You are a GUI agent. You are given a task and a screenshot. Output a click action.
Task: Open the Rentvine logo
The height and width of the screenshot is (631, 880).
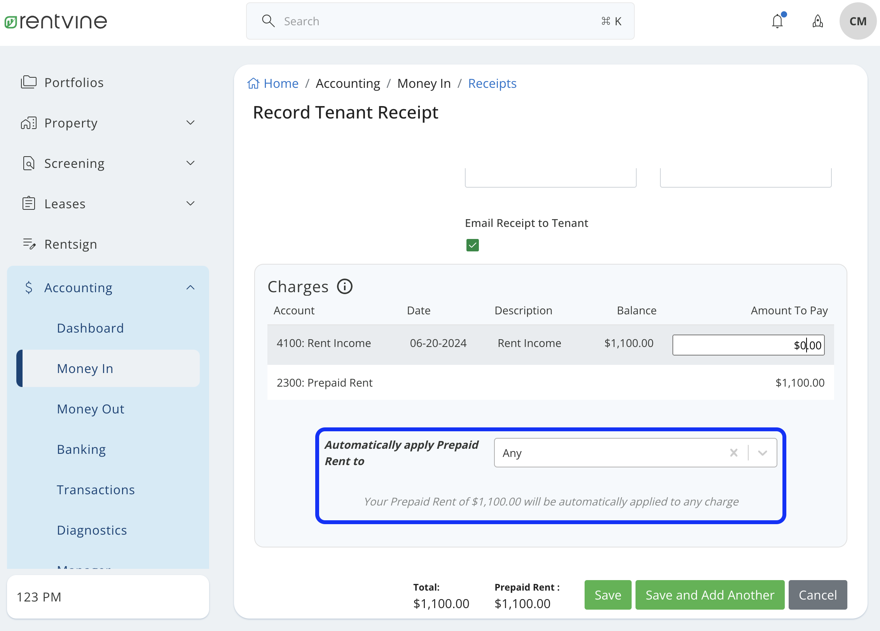(x=55, y=21)
